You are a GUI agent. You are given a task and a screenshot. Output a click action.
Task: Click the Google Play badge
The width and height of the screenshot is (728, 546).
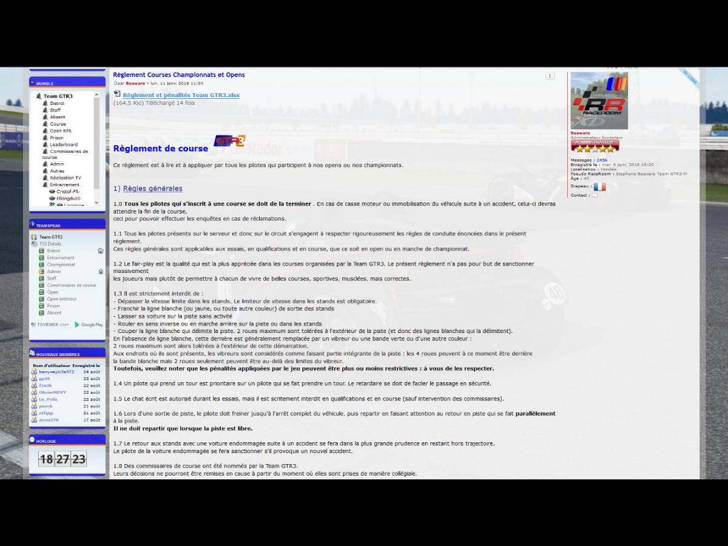[89, 325]
